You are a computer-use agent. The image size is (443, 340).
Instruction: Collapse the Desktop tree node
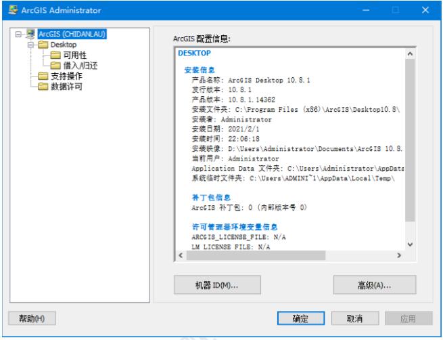(x=30, y=45)
